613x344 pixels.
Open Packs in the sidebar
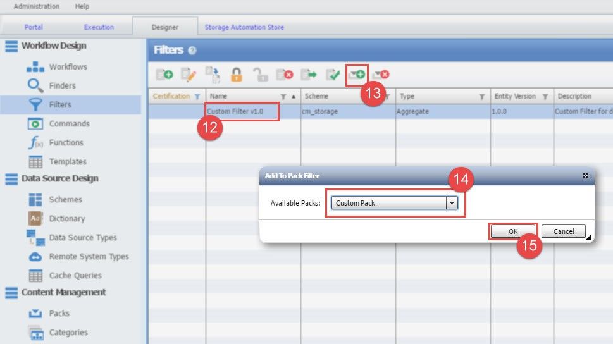coord(59,313)
